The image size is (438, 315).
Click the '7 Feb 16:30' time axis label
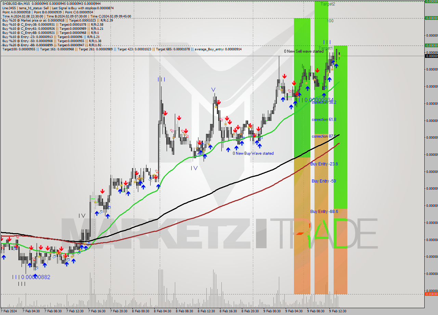tap(97, 311)
